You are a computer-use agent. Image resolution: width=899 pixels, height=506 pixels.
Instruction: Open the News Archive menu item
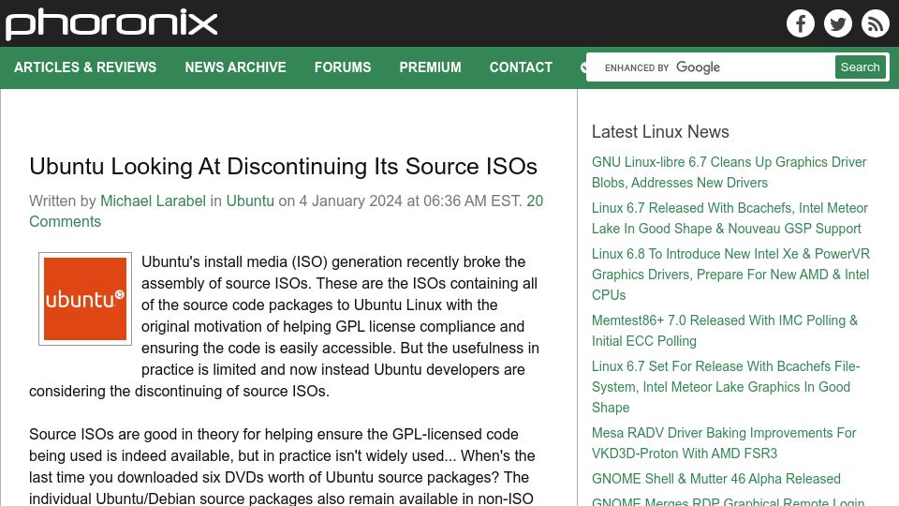click(235, 67)
